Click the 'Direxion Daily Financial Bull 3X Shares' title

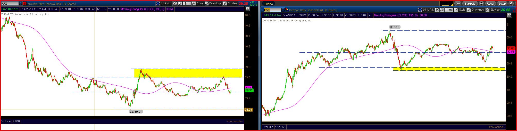[x=313, y=10]
